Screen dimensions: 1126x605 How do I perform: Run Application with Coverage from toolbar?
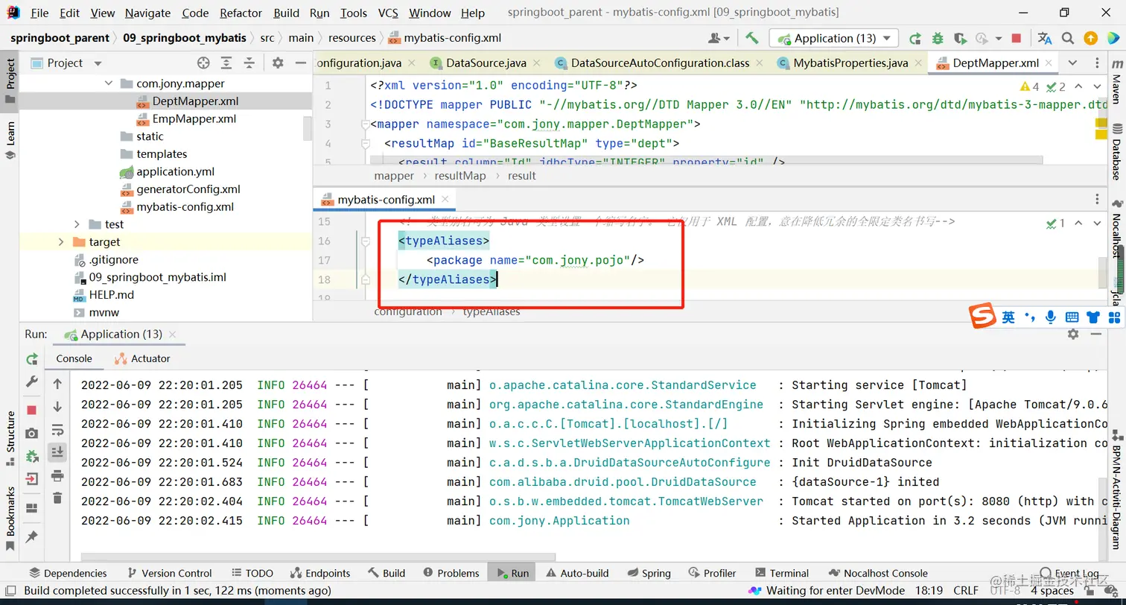(x=961, y=38)
